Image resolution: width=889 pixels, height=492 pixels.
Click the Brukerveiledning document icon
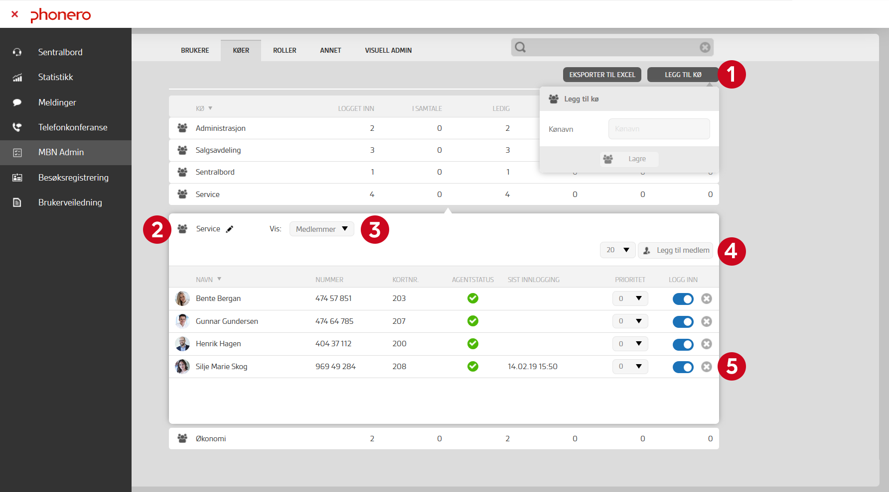click(x=17, y=202)
